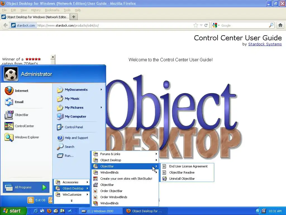
Task: Expand the Forums & Links submenu
Action: click(125, 154)
